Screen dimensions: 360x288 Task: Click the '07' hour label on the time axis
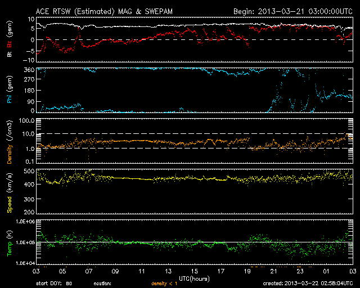(x=89, y=271)
